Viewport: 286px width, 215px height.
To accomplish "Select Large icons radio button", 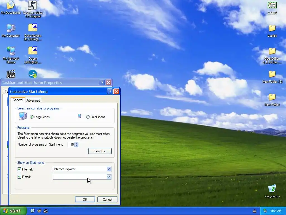I will [x=32, y=117].
